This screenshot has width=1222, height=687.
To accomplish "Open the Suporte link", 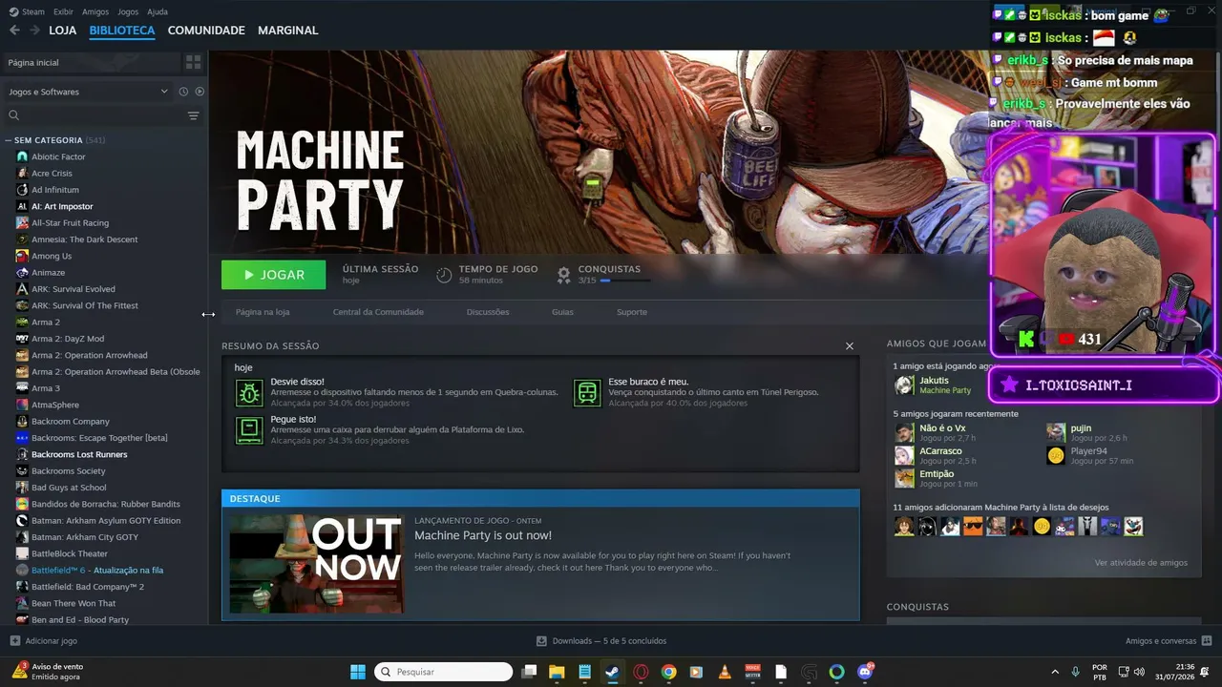I will click(632, 312).
